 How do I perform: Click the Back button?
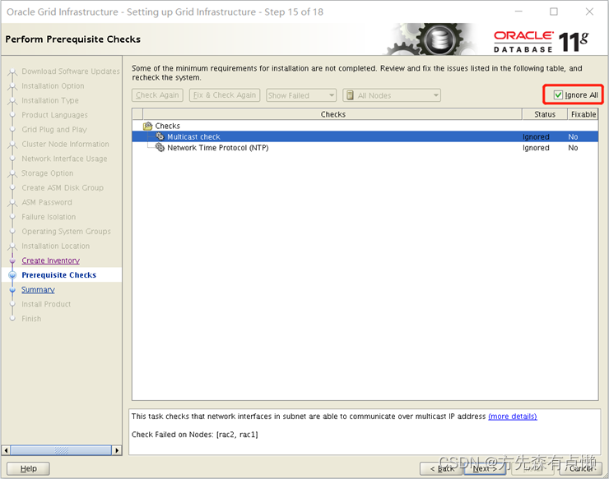(x=441, y=468)
